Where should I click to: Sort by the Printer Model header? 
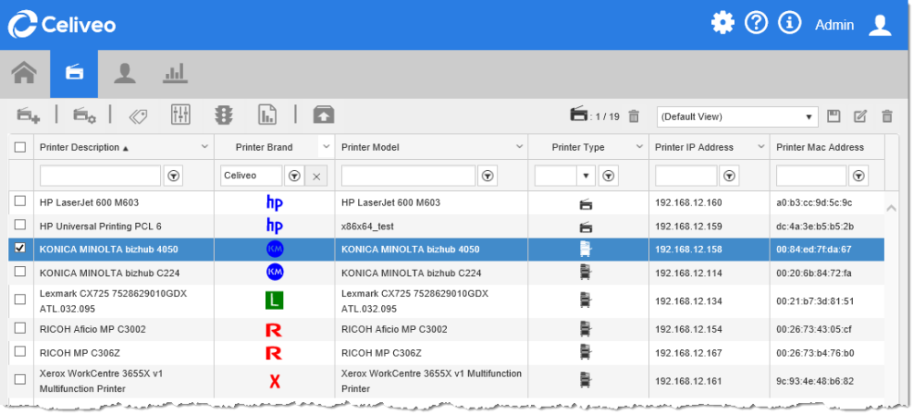pyautogui.click(x=370, y=147)
